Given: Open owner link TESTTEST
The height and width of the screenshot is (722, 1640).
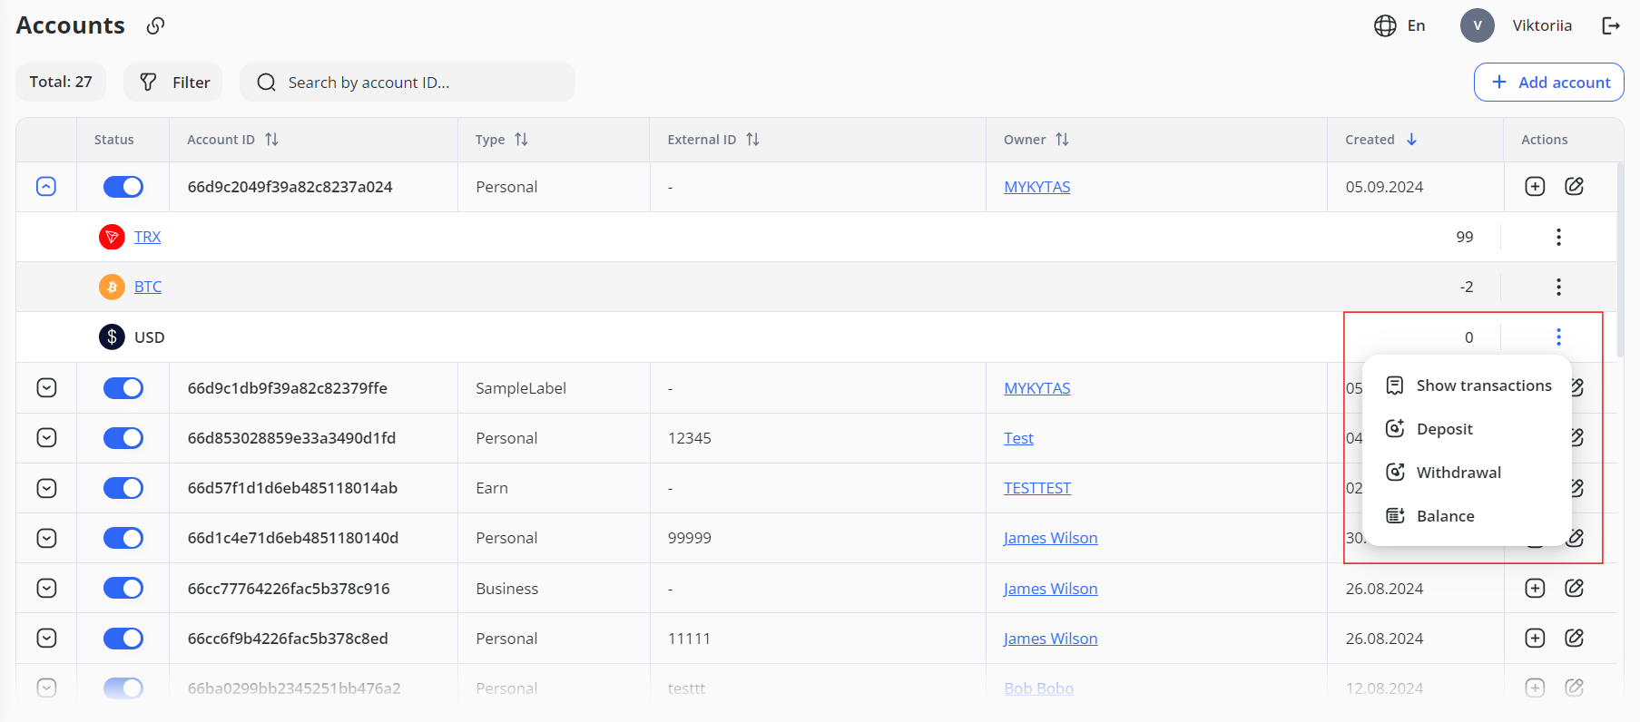Looking at the screenshot, I should pos(1037,488).
